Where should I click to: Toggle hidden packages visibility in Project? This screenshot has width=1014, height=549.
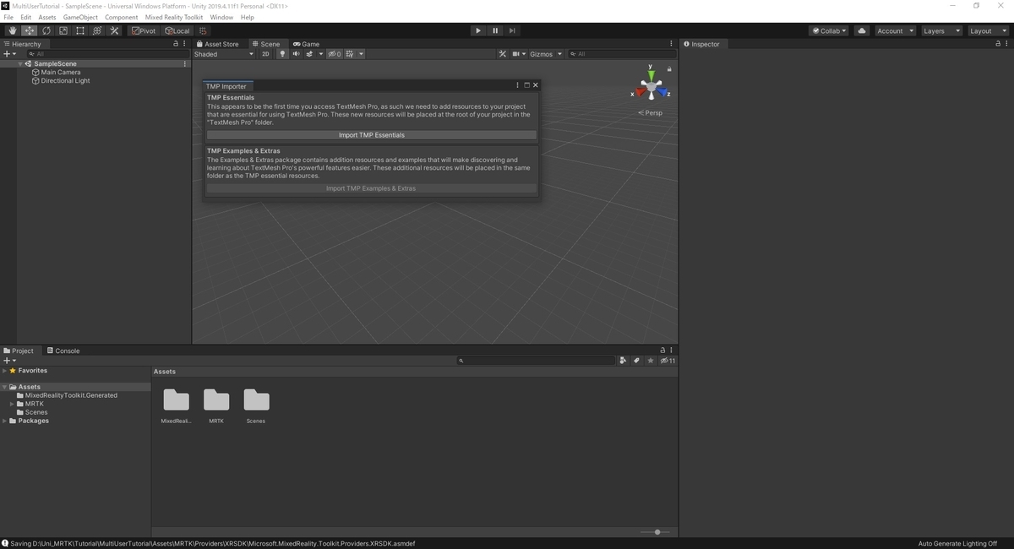pos(668,361)
